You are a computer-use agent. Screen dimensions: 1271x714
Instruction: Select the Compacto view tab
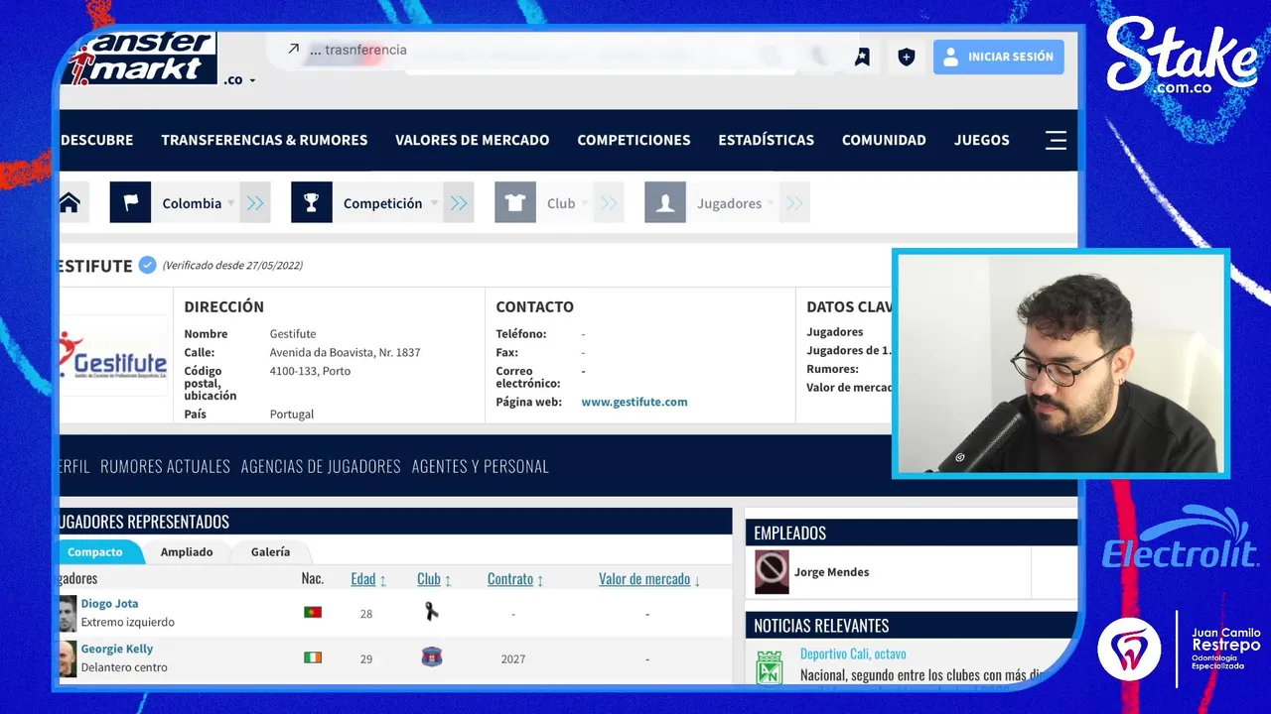tap(96, 551)
